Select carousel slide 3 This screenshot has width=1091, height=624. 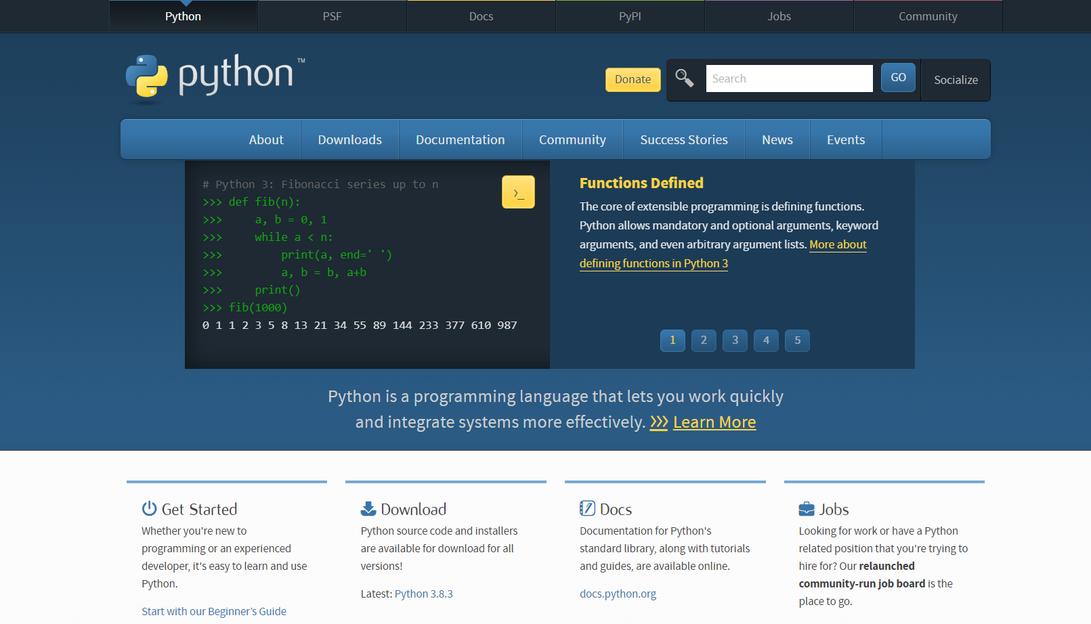tap(735, 340)
